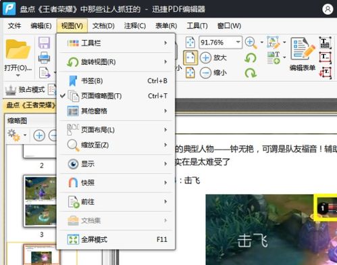Click the export document arrow icon
337x265 pixels.
45,72
